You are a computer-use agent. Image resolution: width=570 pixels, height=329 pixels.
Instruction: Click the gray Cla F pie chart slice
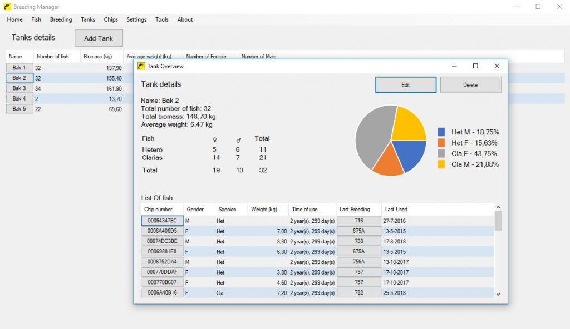tap(372, 136)
